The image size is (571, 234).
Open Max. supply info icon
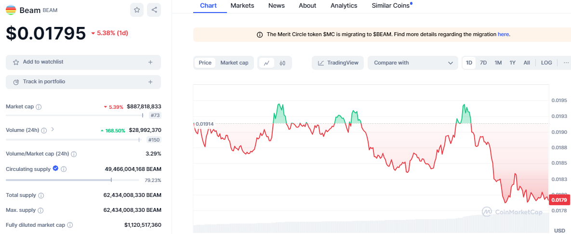[x=41, y=210]
